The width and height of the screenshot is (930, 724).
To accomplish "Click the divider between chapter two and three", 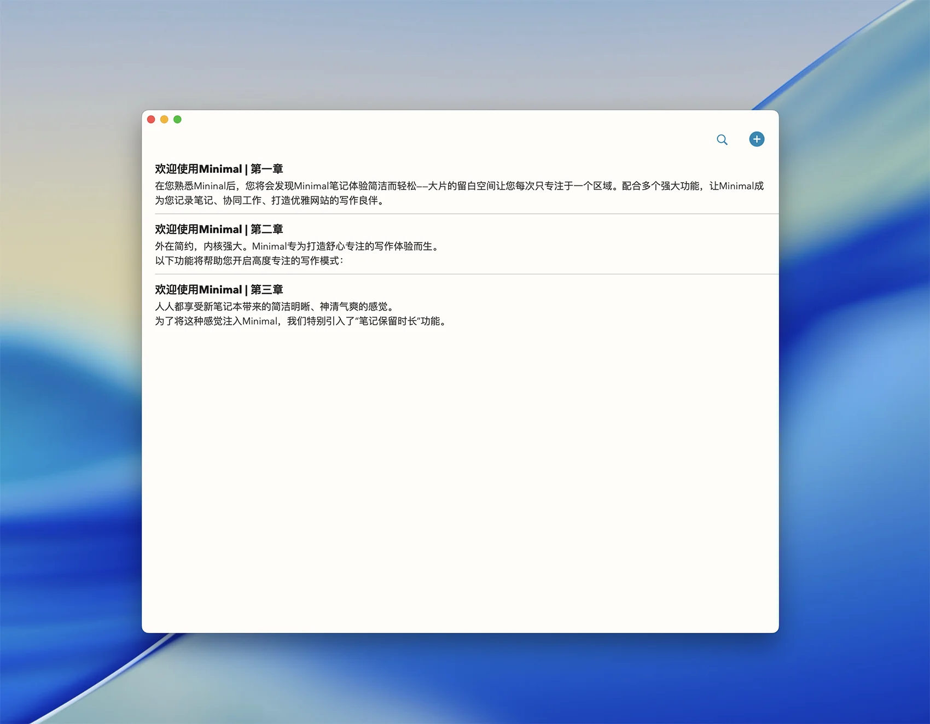I will tap(460, 274).
